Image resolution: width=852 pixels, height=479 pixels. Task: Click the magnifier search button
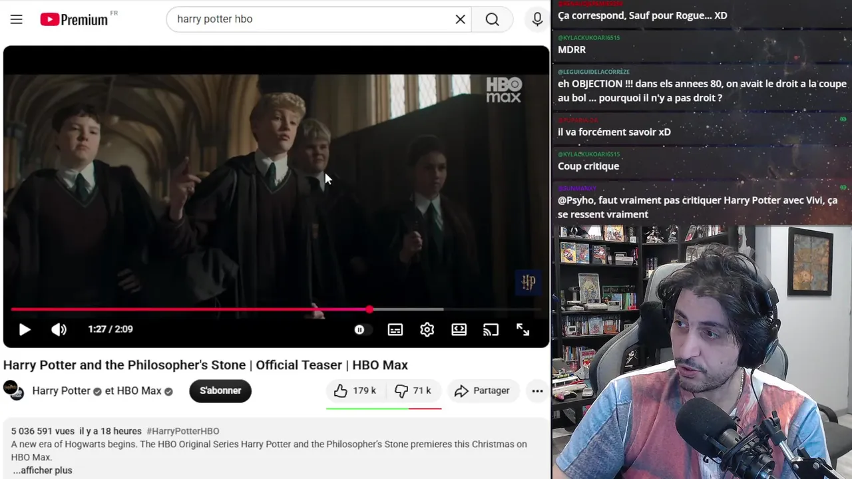(492, 19)
